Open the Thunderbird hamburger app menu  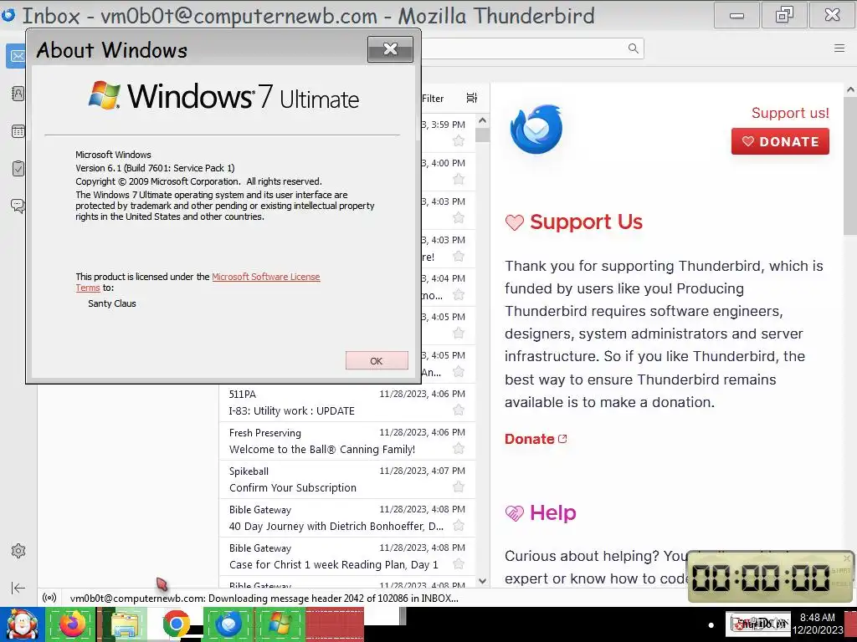[x=839, y=48]
